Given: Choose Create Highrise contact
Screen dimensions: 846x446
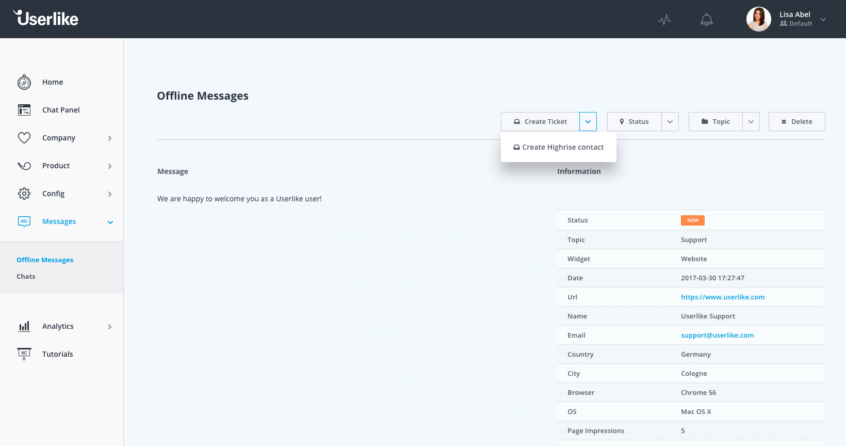Looking at the screenshot, I should pyautogui.click(x=558, y=147).
